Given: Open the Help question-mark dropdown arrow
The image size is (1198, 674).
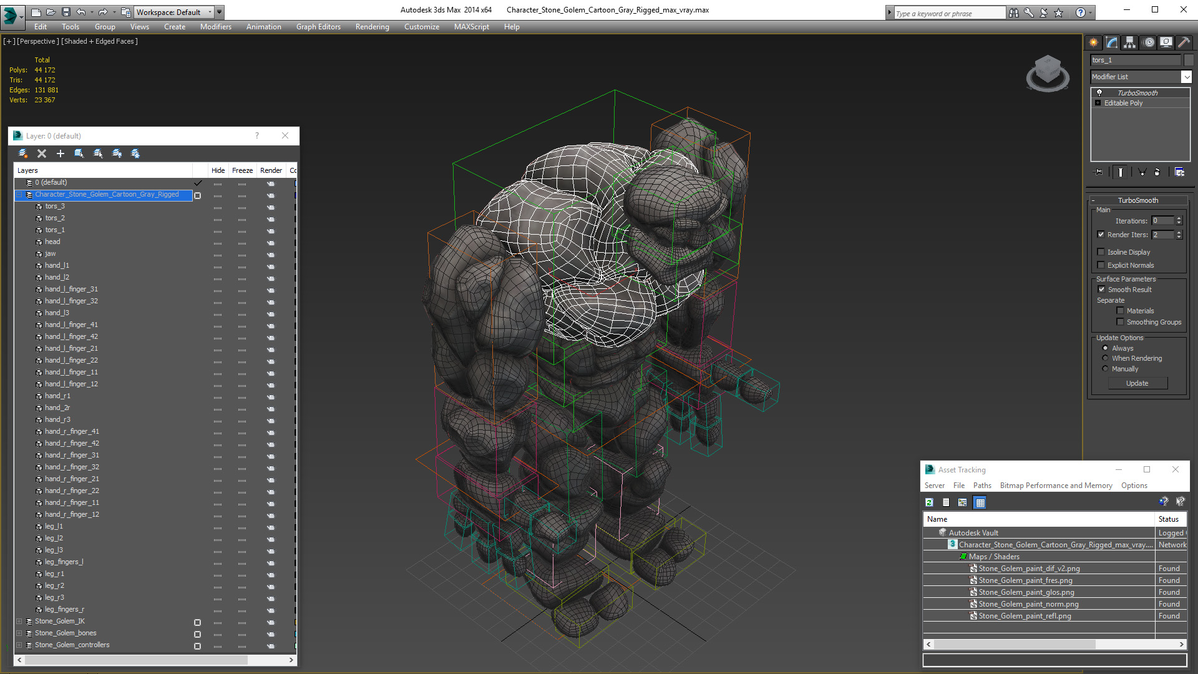Looking at the screenshot, I should [1090, 12].
